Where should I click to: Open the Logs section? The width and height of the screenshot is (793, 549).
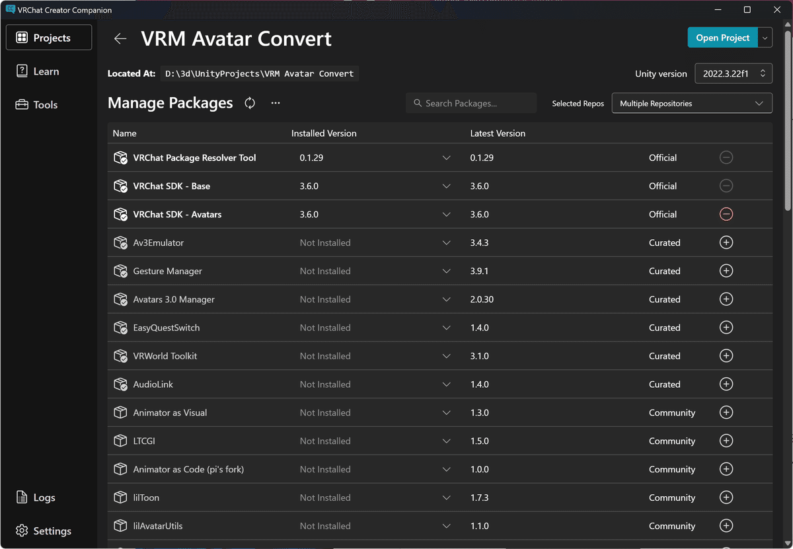49,497
